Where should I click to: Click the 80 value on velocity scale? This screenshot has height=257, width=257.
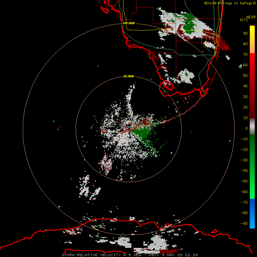245,44
